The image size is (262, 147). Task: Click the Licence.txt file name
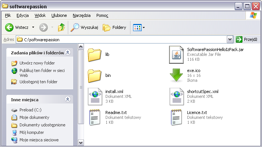click(x=197, y=112)
